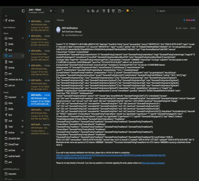The width and height of the screenshot is (199, 181).
Task: Open the Google Drafts folder
Action: tap(14, 109)
